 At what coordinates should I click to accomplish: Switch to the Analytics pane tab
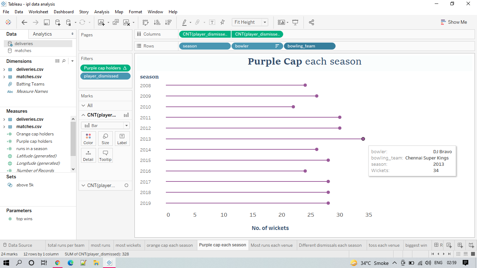pyautogui.click(x=42, y=34)
